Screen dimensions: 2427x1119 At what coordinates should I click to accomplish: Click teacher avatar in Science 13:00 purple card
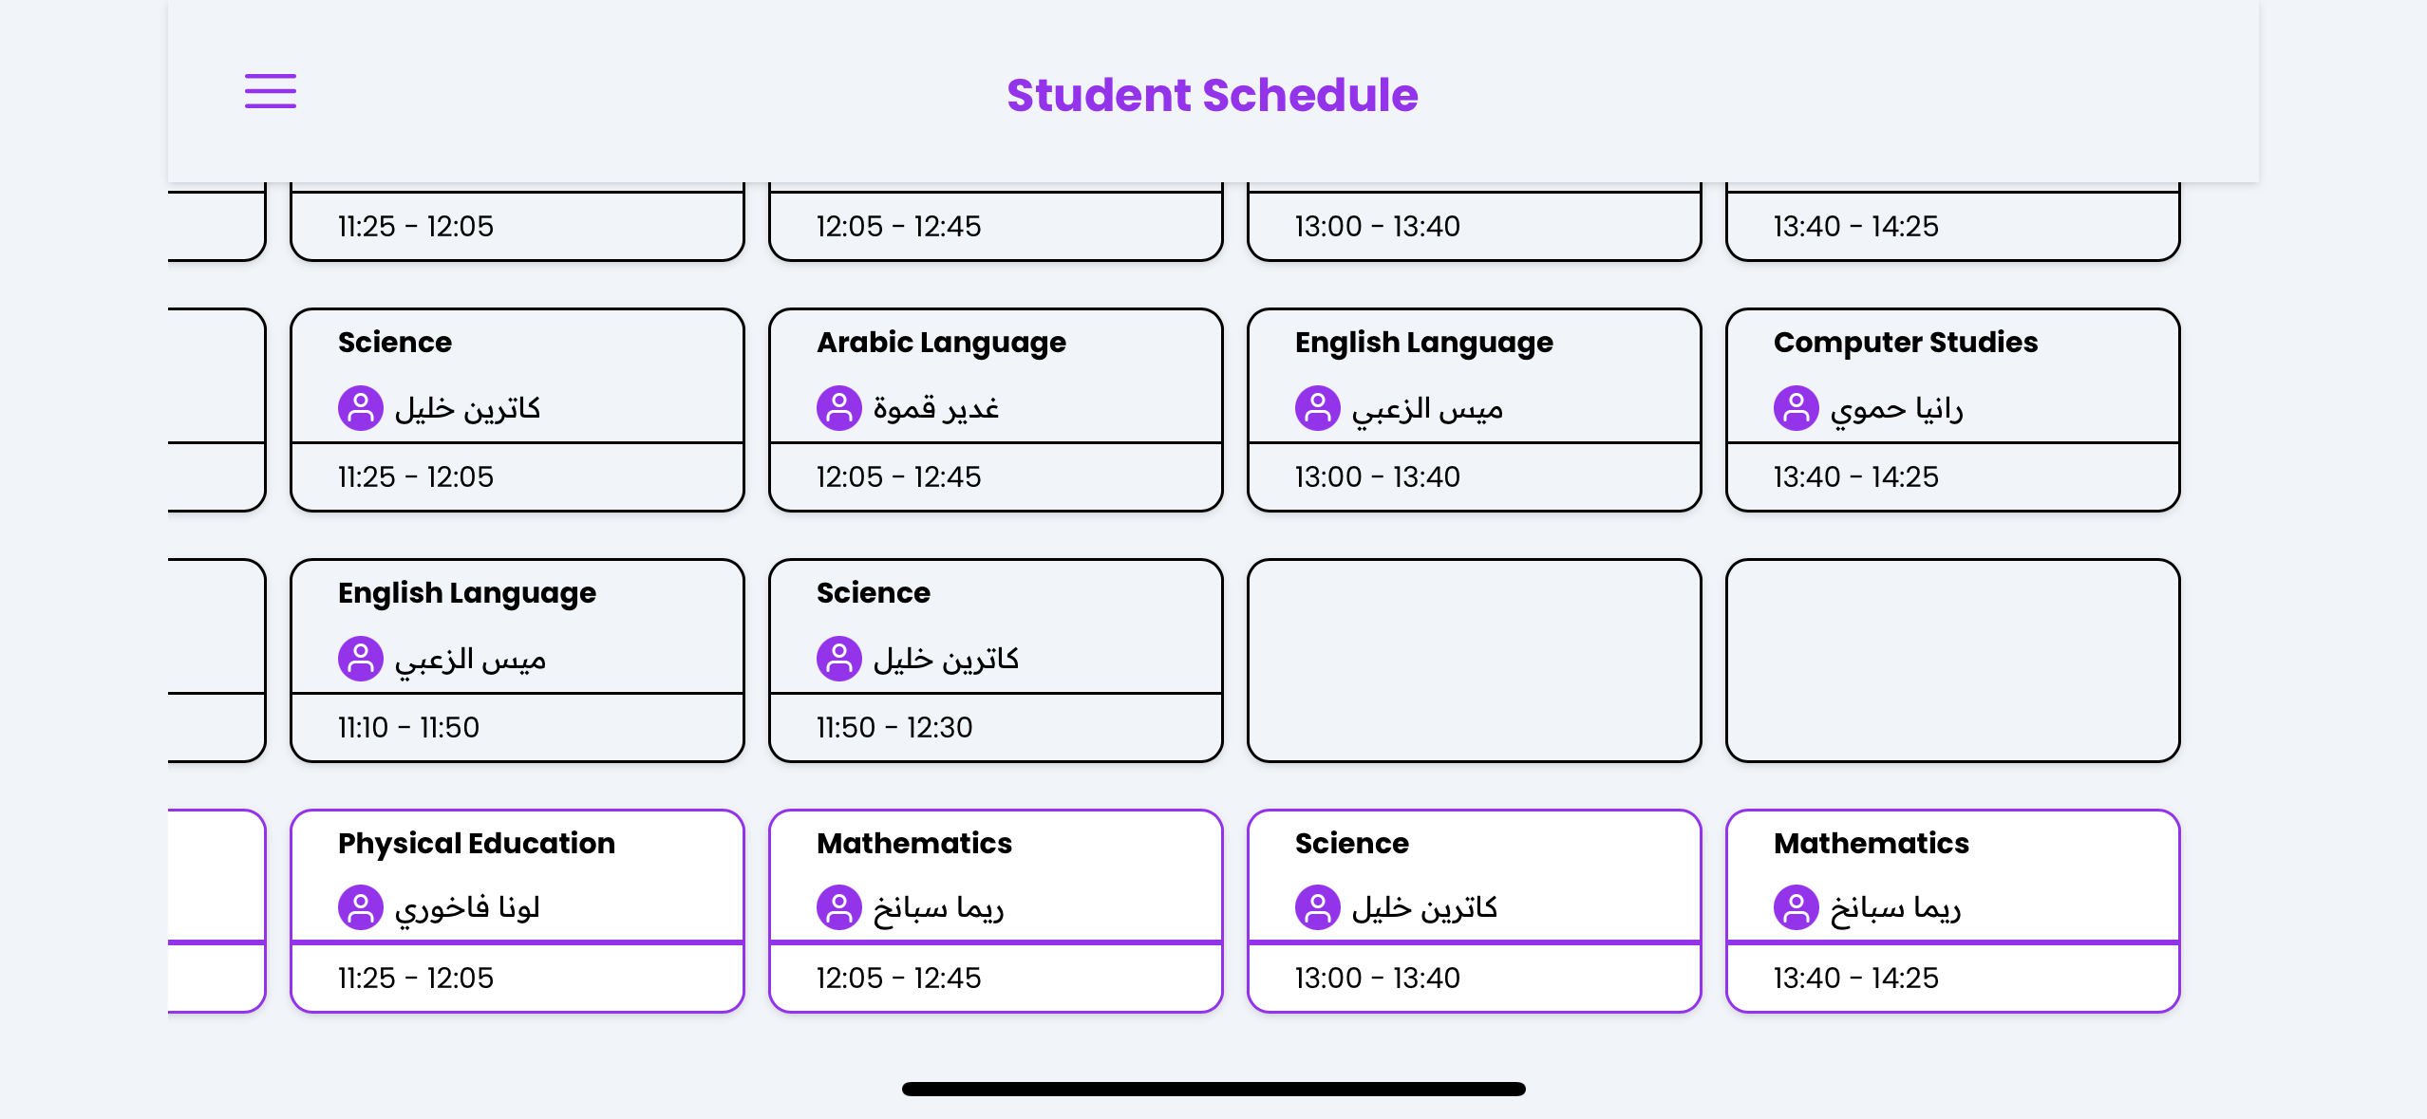pyautogui.click(x=1318, y=907)
